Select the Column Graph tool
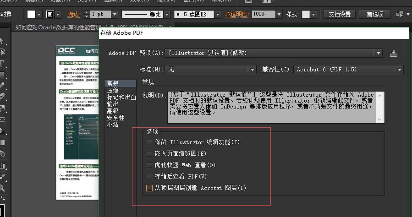Viewport: 412px width, 217px height. (x=2, y=165)
